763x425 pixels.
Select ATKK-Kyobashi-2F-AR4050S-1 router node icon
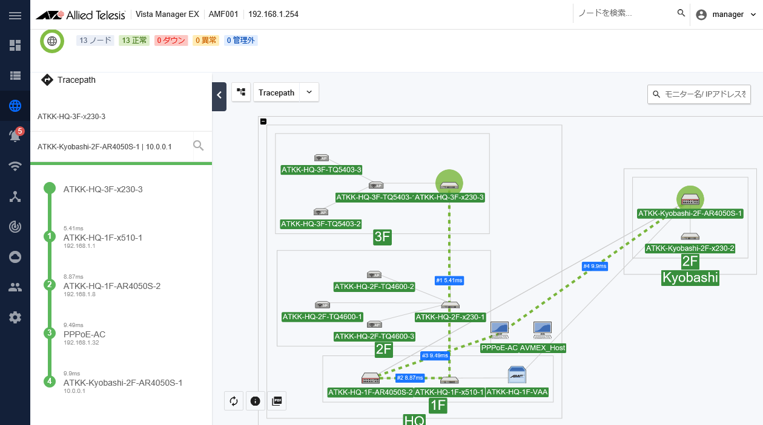pyautogui.click(x=690, y=200)
